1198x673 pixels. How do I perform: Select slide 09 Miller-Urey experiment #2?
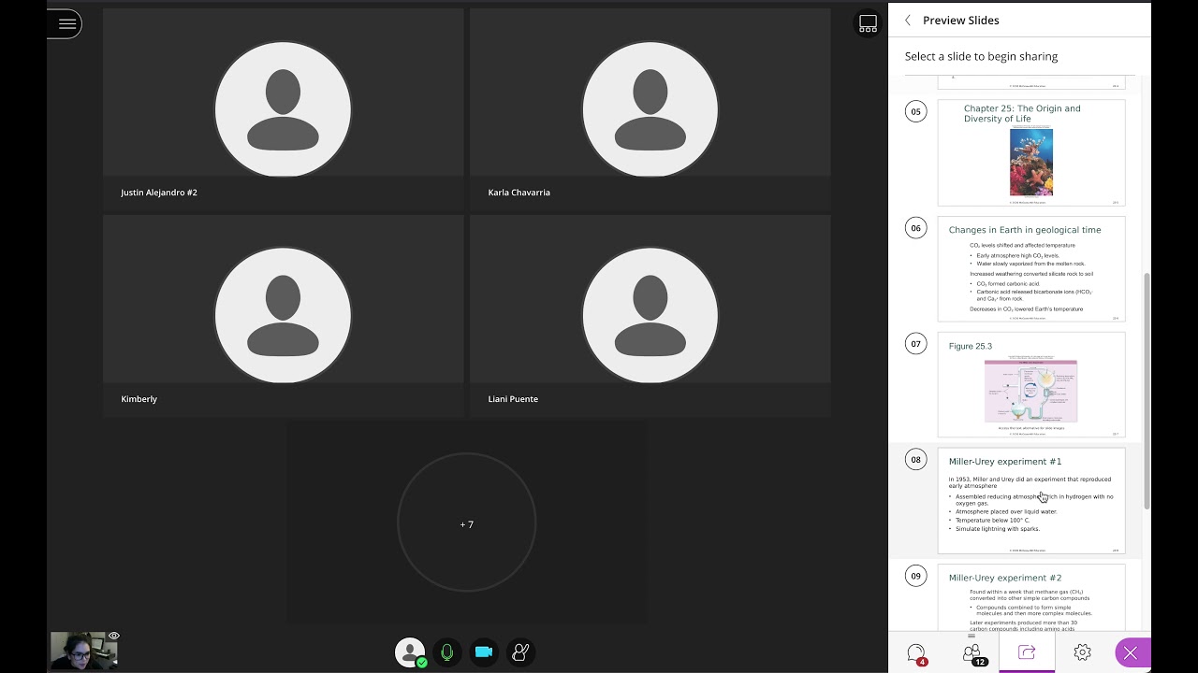(x=1031, y=598)
